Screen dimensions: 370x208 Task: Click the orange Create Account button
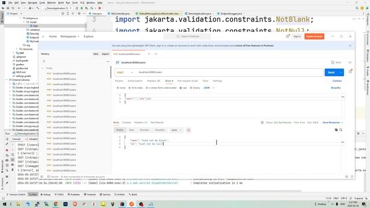tap(314, 36)
